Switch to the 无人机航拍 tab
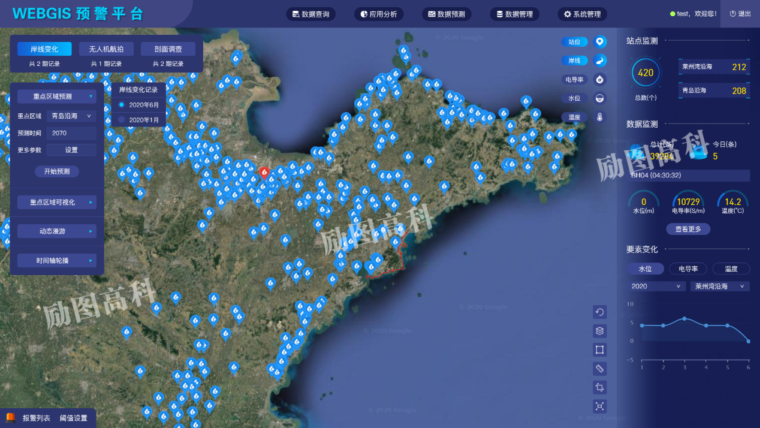This screenshot has height=428, width=760. (106, 49)
